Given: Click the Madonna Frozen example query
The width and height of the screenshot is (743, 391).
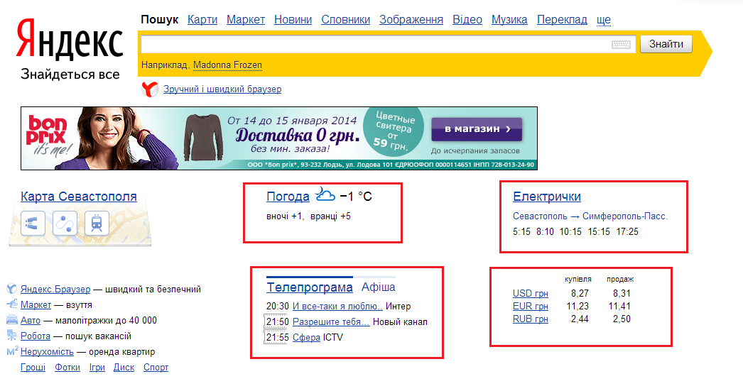Looking at the screenshot, I should click(227, 65).
